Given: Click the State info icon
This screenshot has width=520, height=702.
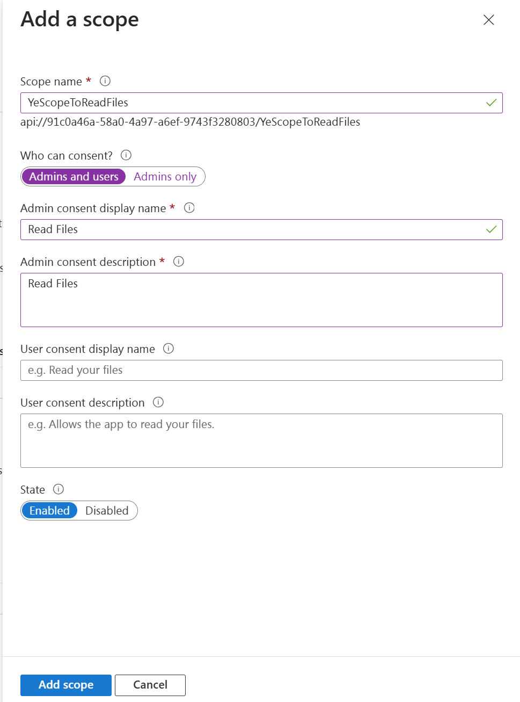Looking at the screenshot, I should (58, 489).
